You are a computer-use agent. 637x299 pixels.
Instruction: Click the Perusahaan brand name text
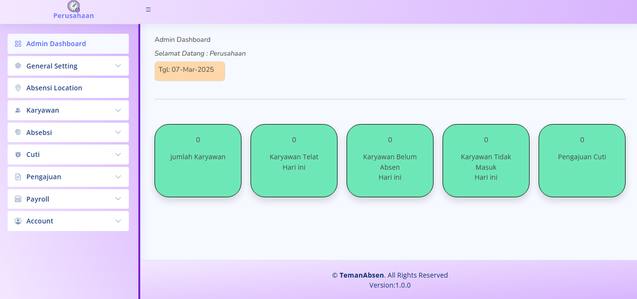pyautogui.click(x=74, y=16)
